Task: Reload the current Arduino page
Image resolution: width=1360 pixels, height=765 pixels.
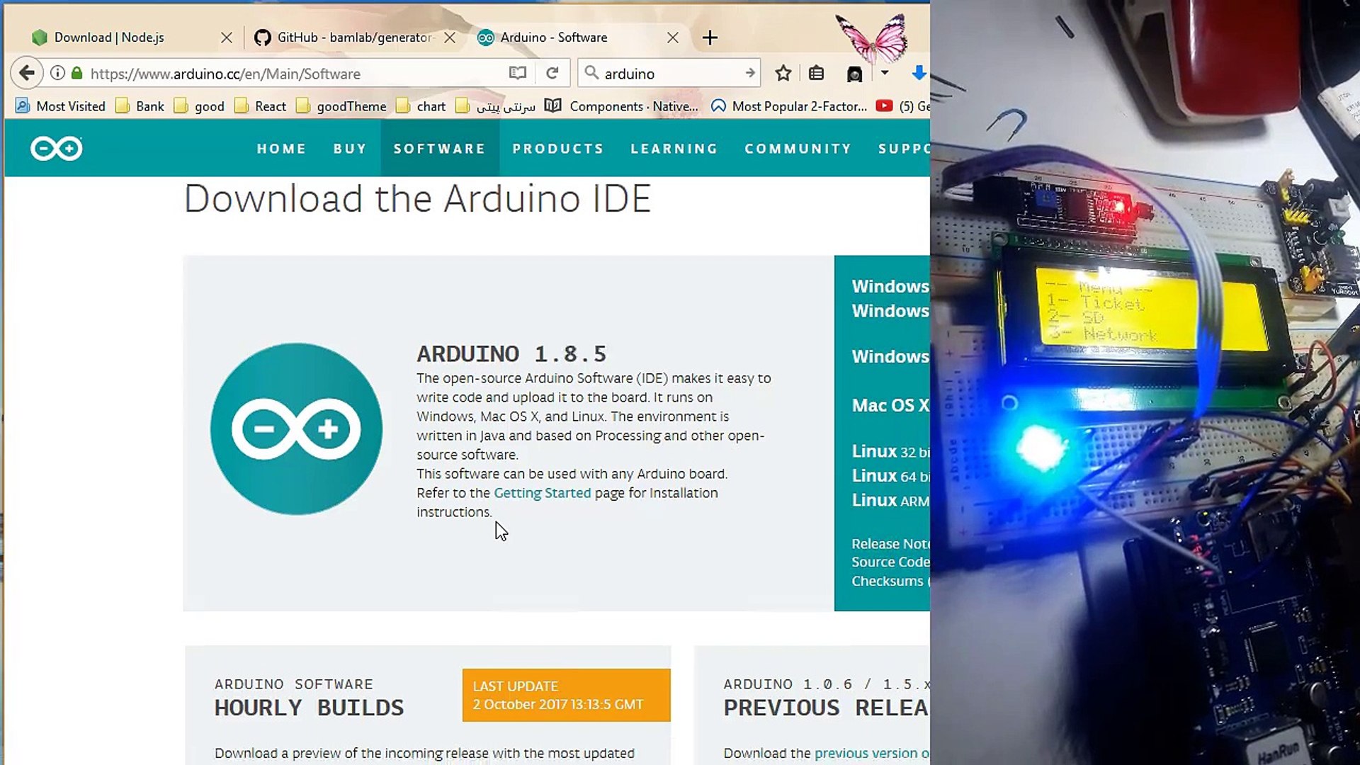Action: coord(552,73)
